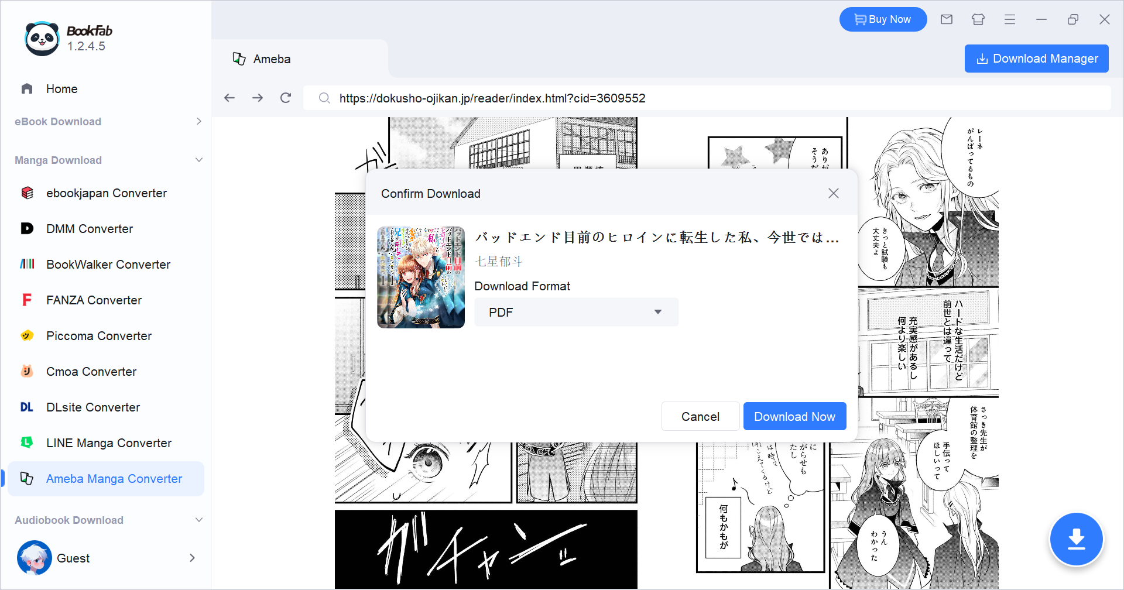1124x590 pixels.
Task: Select the Ameba Manga Converter icon
Action: pos(27,478)
